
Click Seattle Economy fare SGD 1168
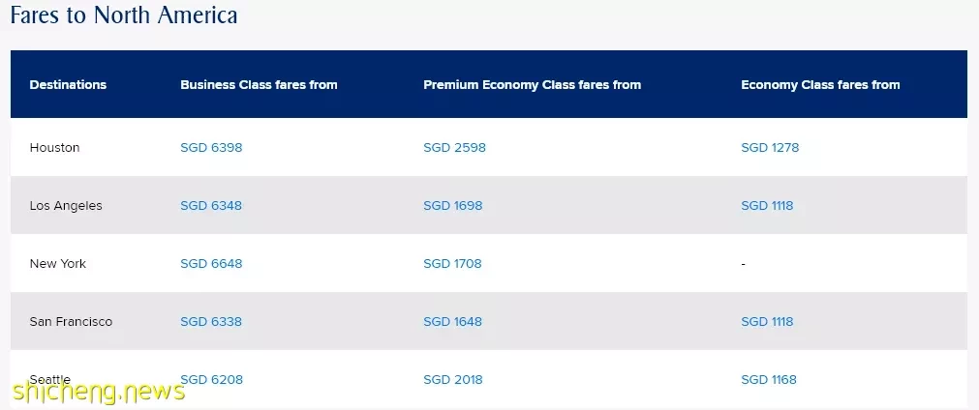769,379
